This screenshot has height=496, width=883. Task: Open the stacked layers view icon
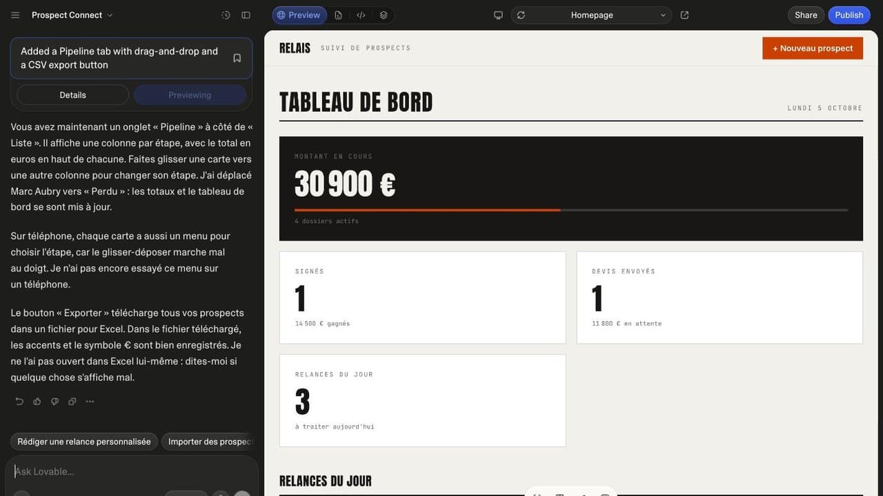(384, 15)
